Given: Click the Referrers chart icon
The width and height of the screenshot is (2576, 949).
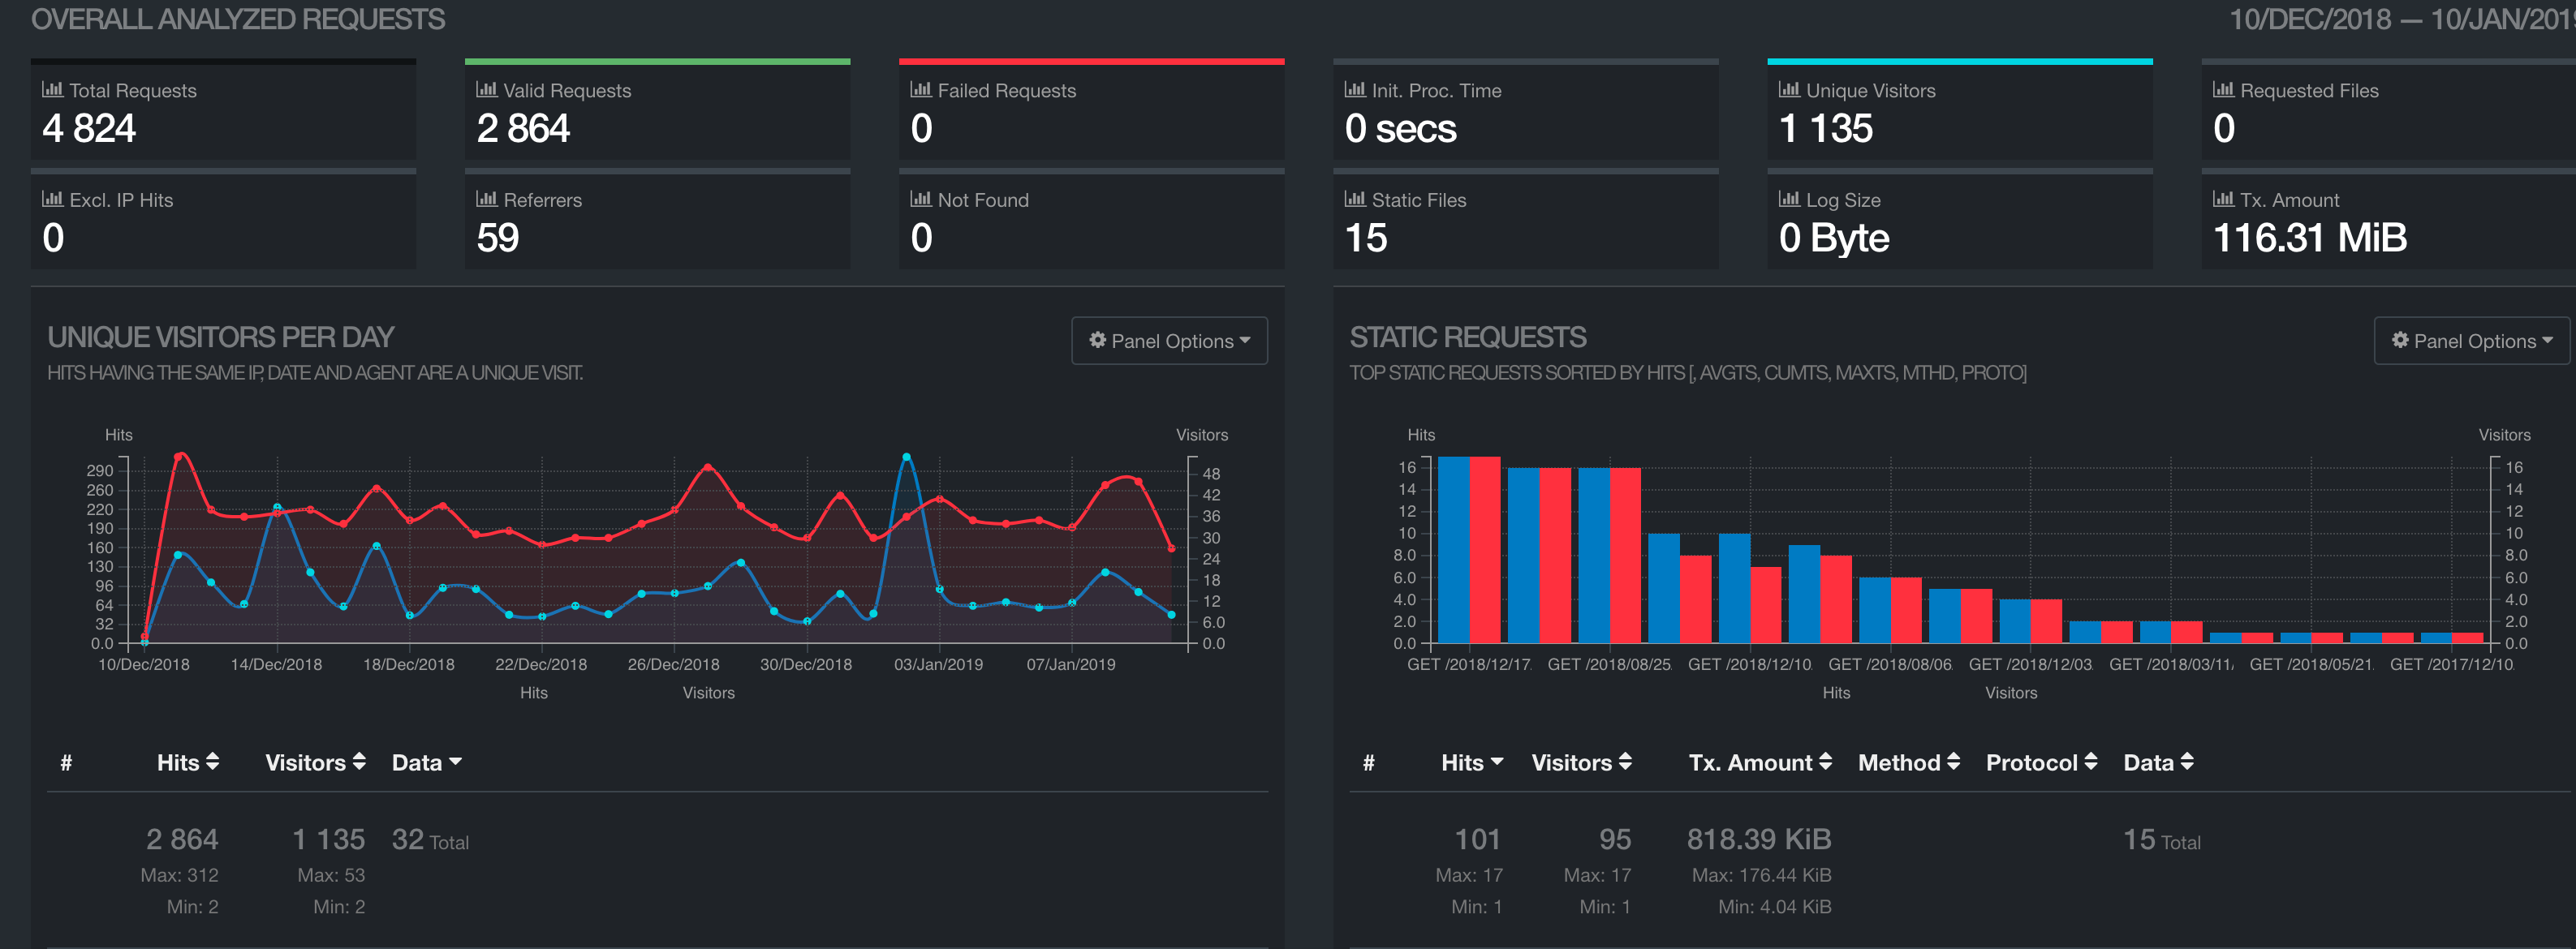Looking at the screenshot, I should pyautogui.click(x=486, y=199).
